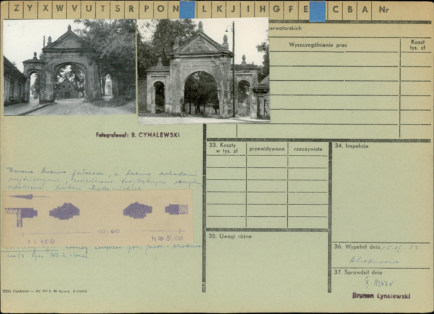Click the 35. Uwagi różne field

pos(267,261)
